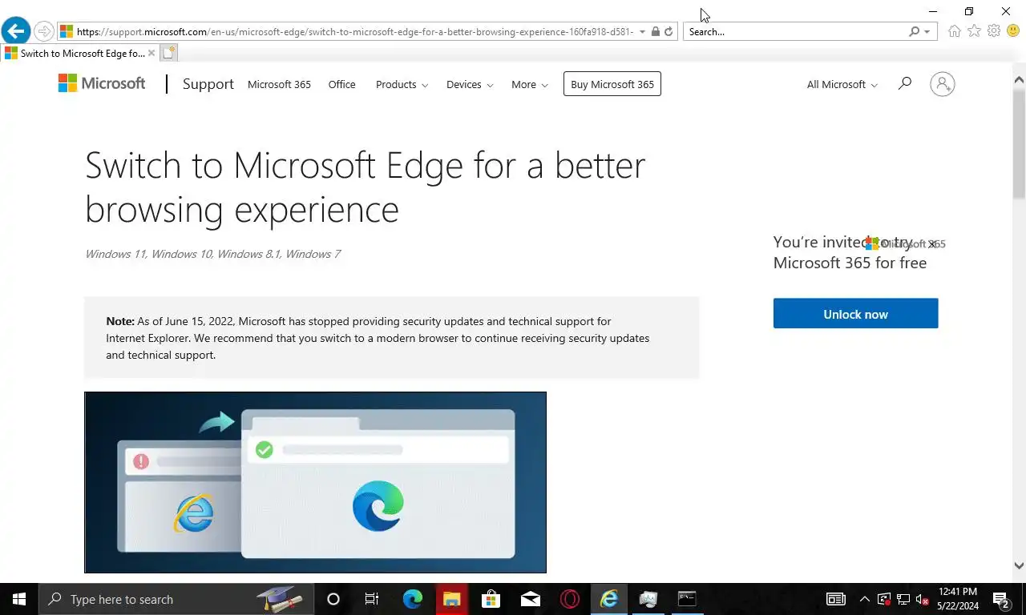Dismiss the Microsoft 365 promo with X
This screenshot has height=615, width=1026.
[x=931, y=244]
